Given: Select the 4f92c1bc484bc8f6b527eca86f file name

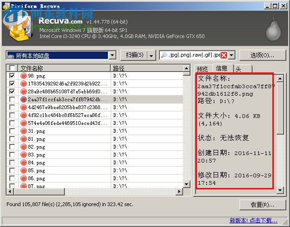Looking at the screenshot, I should tap(68, 115).
